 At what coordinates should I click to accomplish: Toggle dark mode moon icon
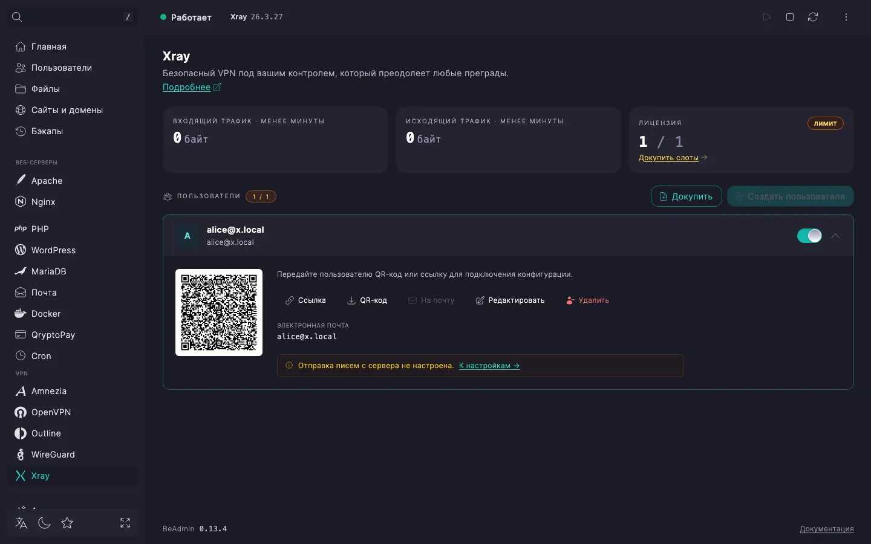point(44,523)
